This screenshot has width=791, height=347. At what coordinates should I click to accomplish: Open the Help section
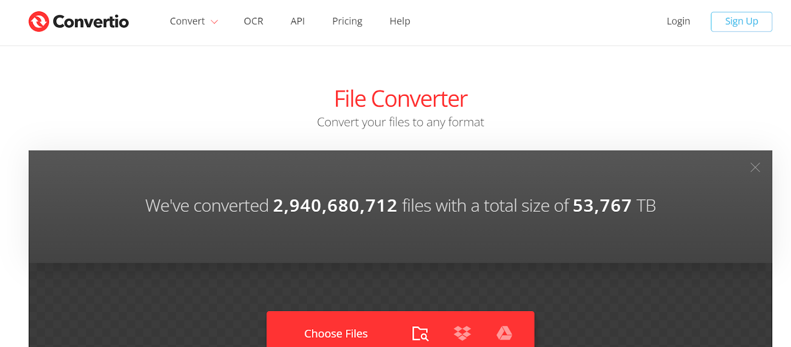click(400, 21)
